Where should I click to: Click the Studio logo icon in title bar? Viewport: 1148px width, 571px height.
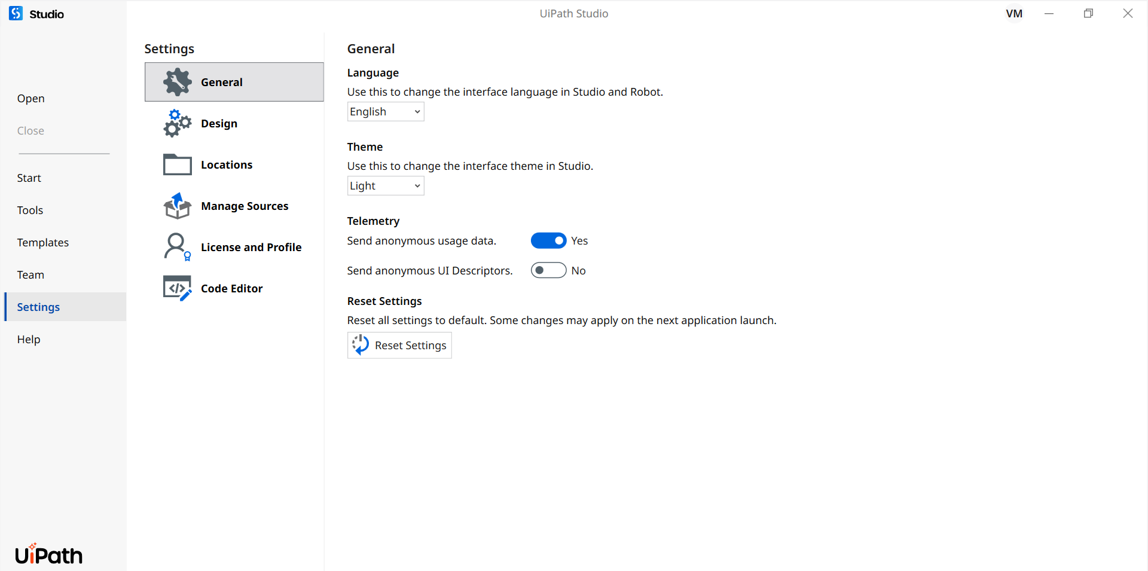[16, 13]
